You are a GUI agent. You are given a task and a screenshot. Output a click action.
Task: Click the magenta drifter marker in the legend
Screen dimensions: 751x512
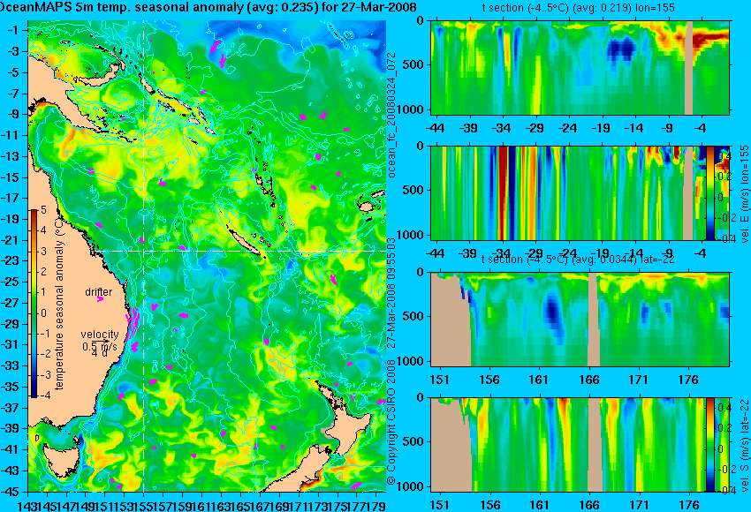[100, 299]
